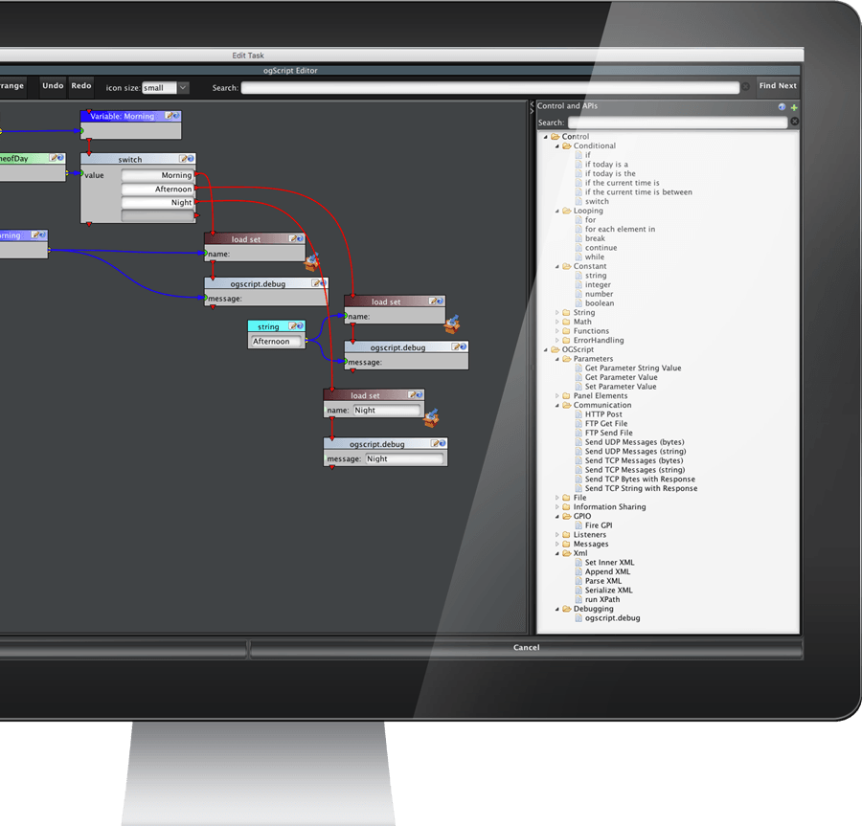Image resolution: width=862 pixels, height=826 pixels.
Task: Clear the top toolbar search field
Action: 745,87
